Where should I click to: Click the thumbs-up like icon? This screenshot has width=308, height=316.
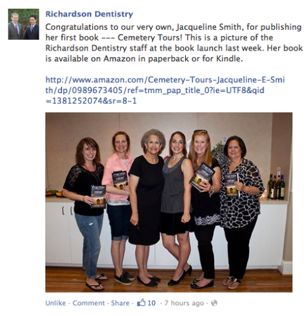click(x=141, y=302)
